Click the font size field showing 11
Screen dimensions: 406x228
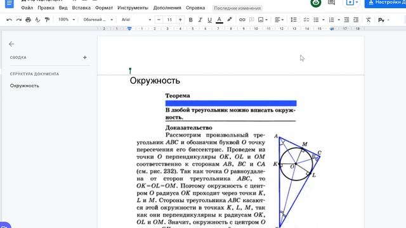pos(169,20)
